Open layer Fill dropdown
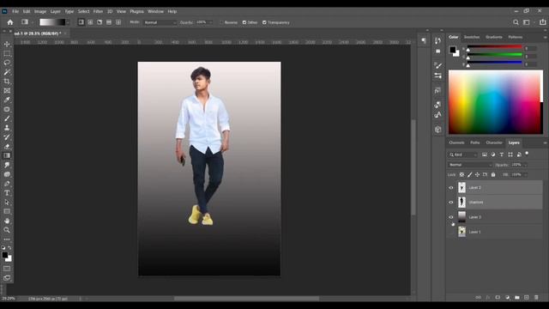549x309 pixels. pos(525,174)
